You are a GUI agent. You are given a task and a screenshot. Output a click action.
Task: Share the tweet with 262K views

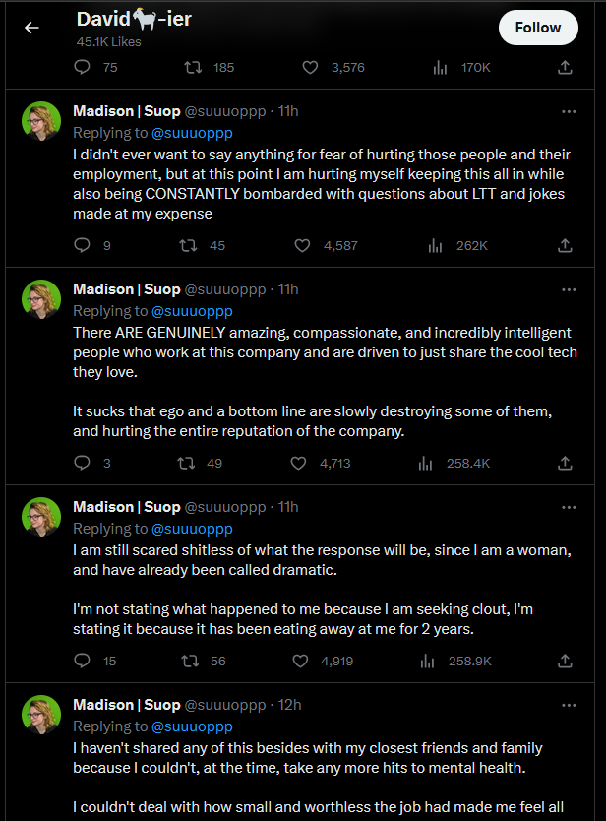pyautogui.click(x=565, y=245)
